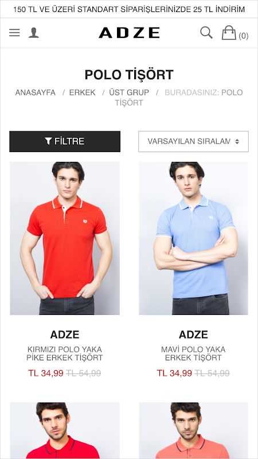Screen dimensions: 258x459
Task: Open the hamburger menu icon
Action: point(14,33)
